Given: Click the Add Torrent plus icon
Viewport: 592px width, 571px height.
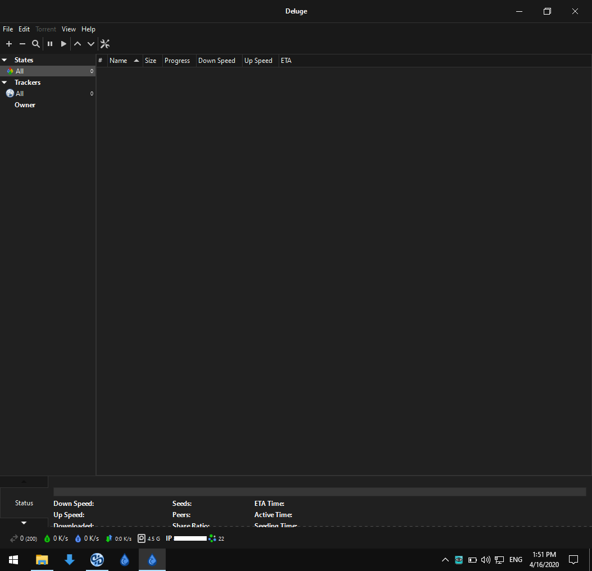Looking at the screenshot, I should (x=9, y=44).
